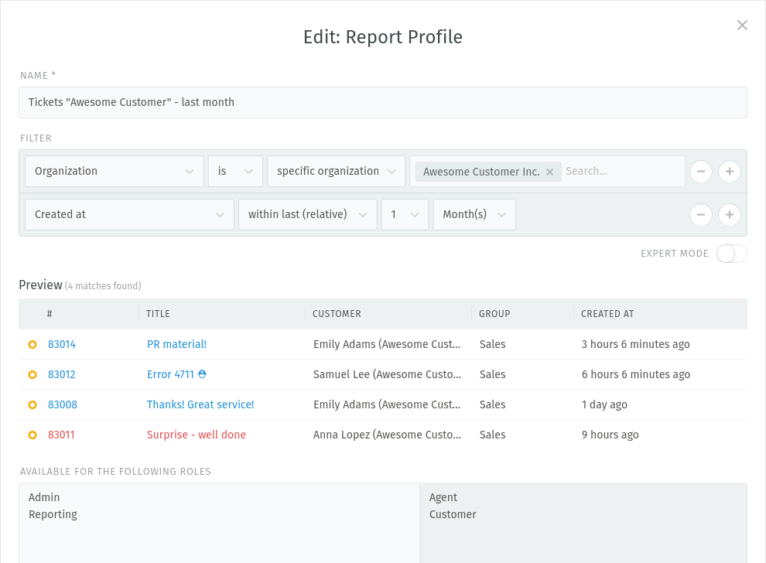Viewport: 766px width, 563px height.
Task: Select Customer in the available roles list
Action: pos(453,514)
